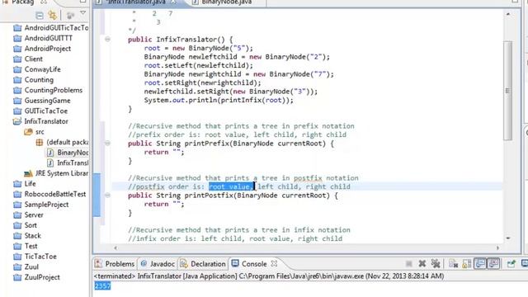Select the Counting project
This screenshot has width=528, height=297.
point(33,80)
